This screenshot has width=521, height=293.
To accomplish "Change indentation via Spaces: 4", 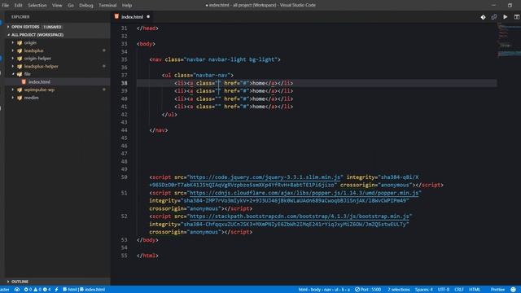I will (423, 290).
